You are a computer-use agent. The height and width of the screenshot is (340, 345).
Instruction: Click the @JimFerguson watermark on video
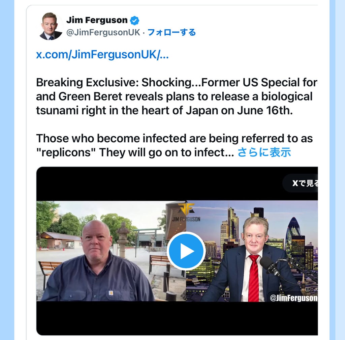coord(294,298)
